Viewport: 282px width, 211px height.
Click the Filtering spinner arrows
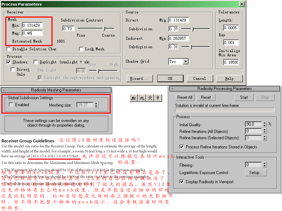(265, 165)
